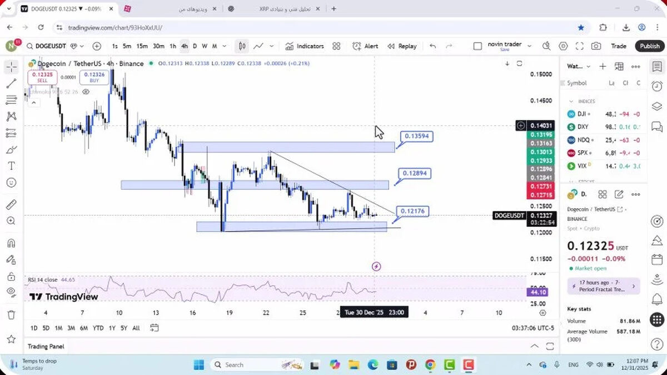Open the Fibonacci retracement tools

point(11,100)
